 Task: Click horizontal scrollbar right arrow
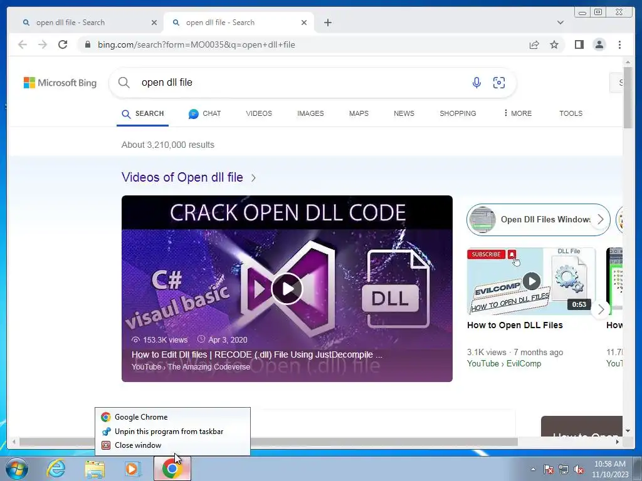618,442
